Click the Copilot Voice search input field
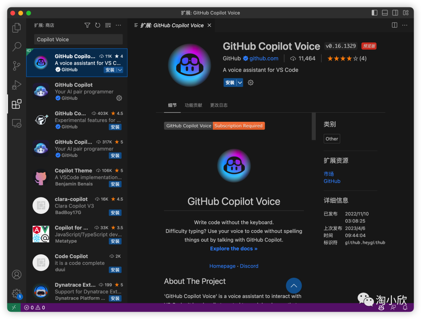 point(78,39)
